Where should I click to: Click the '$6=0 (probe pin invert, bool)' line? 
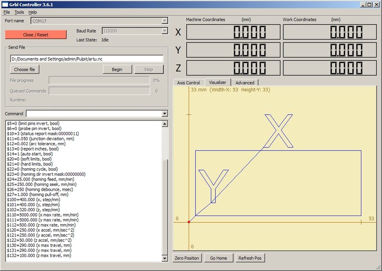click(34, 129)
